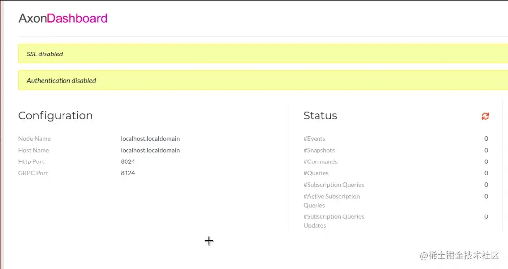Click the #Commands status label

(x=320, y=161)
